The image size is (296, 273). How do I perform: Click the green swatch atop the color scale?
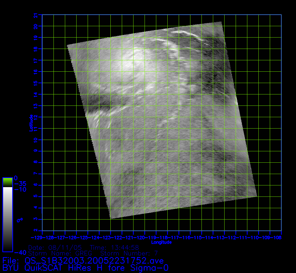[x=7, y=182]
